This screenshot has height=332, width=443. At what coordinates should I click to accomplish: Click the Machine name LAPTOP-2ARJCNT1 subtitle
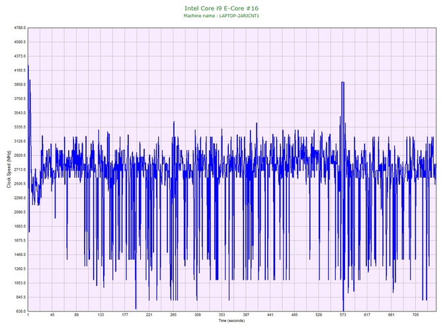click(221, 16)
